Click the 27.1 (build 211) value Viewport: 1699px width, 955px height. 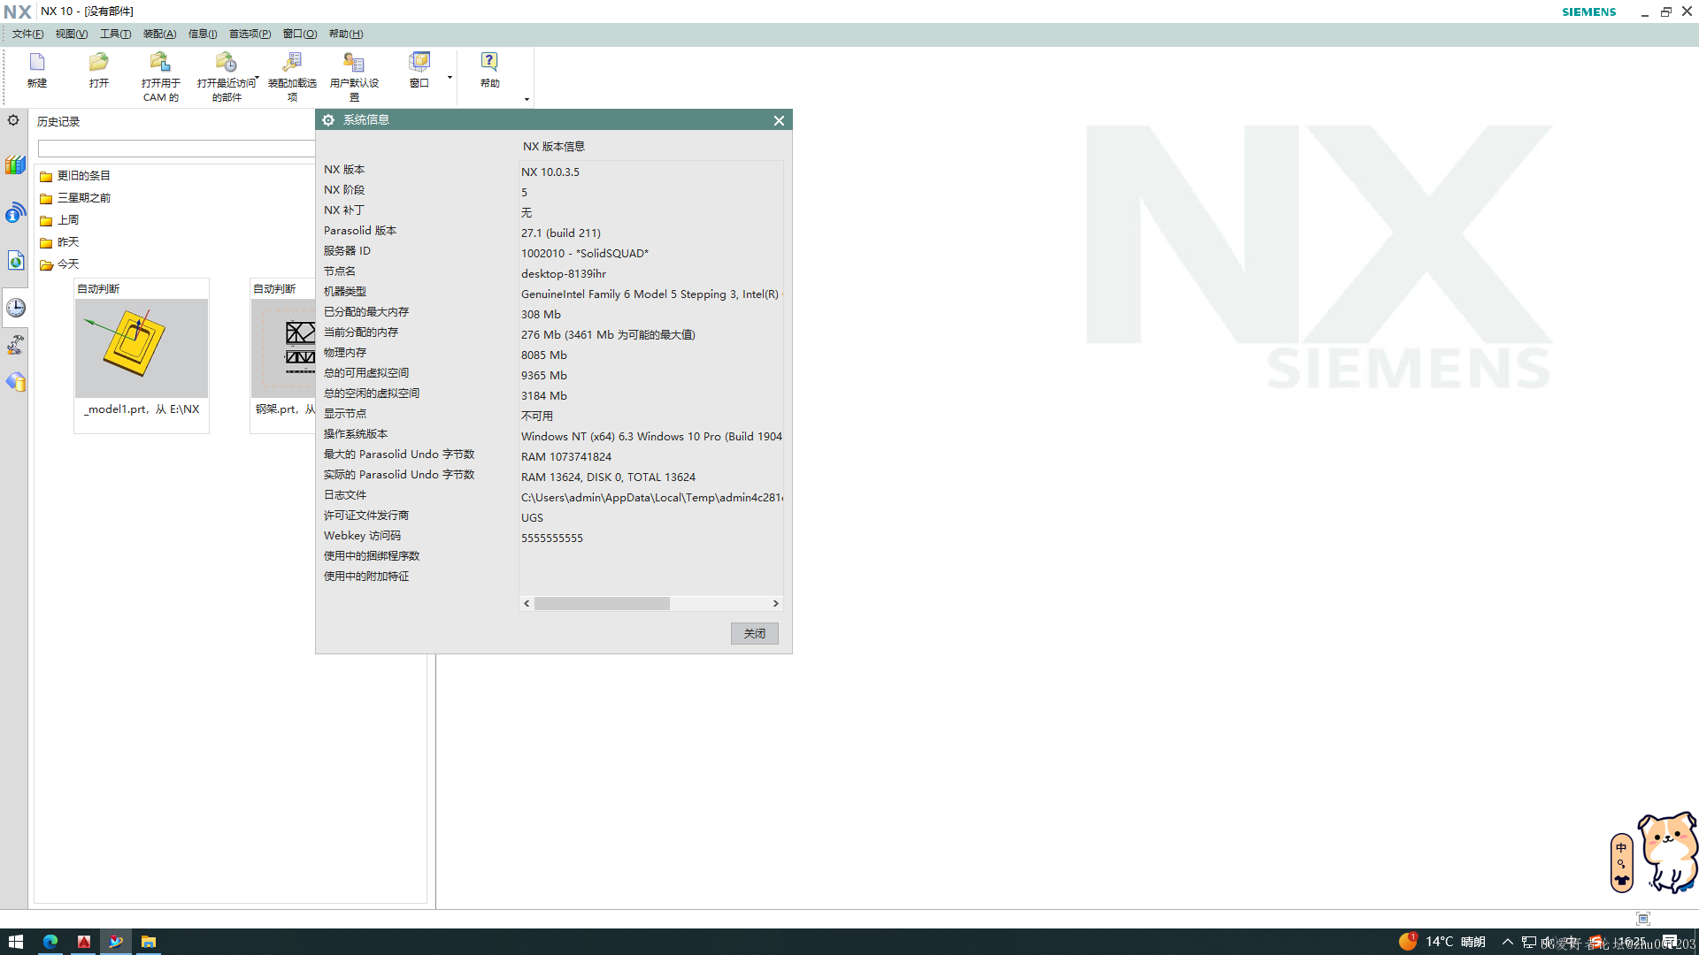click(561, 233)
